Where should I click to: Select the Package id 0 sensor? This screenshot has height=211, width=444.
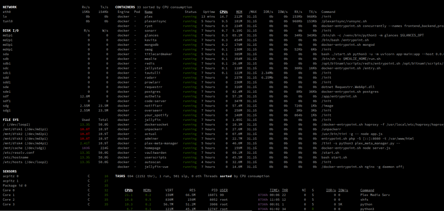[15, 186]
